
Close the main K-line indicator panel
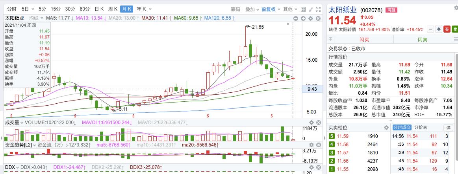click(318, 18)
